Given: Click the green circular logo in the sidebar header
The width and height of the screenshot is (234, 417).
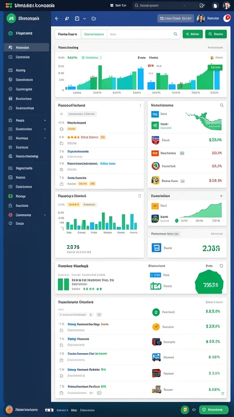Looking at the screenshot, I should [11, 18].
